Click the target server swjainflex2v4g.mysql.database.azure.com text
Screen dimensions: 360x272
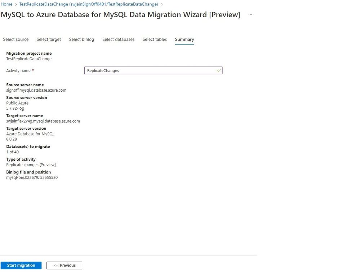pyautogui.click(x=43, y=121)
